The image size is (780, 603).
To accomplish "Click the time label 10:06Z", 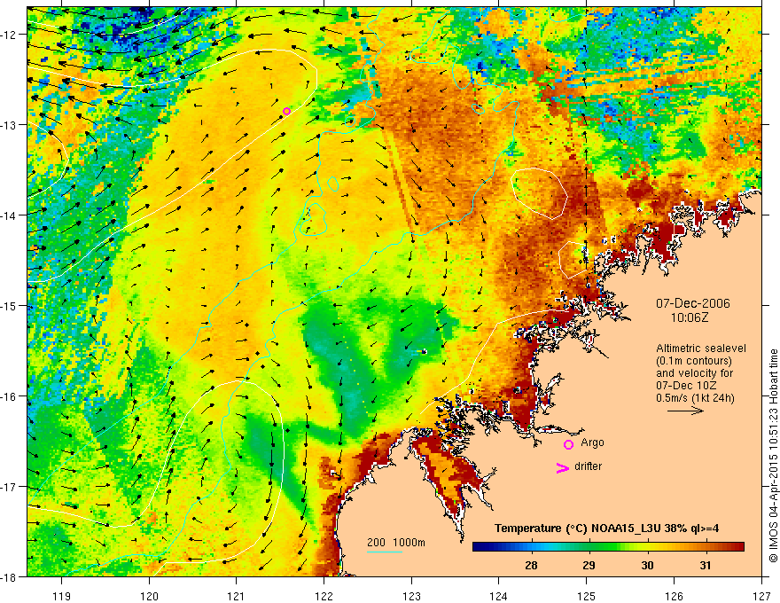I will coord(690,317).
